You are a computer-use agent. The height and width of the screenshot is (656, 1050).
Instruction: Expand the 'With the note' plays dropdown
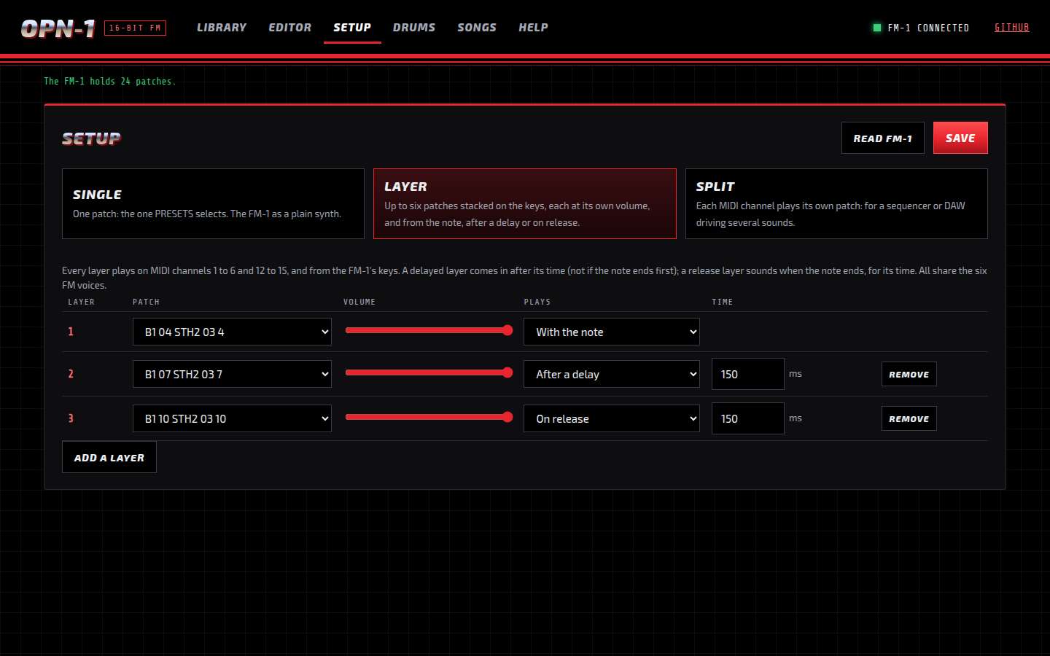click(x=612, y=332)
